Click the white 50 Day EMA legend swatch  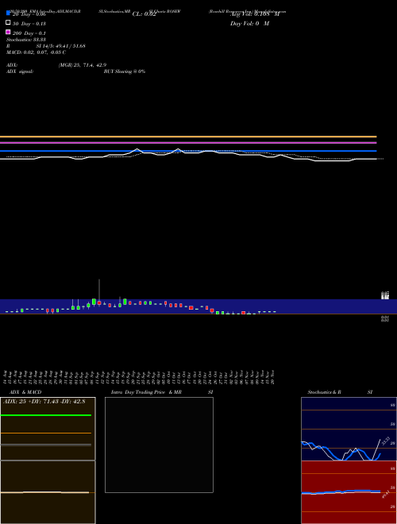[x=8, y=23]
